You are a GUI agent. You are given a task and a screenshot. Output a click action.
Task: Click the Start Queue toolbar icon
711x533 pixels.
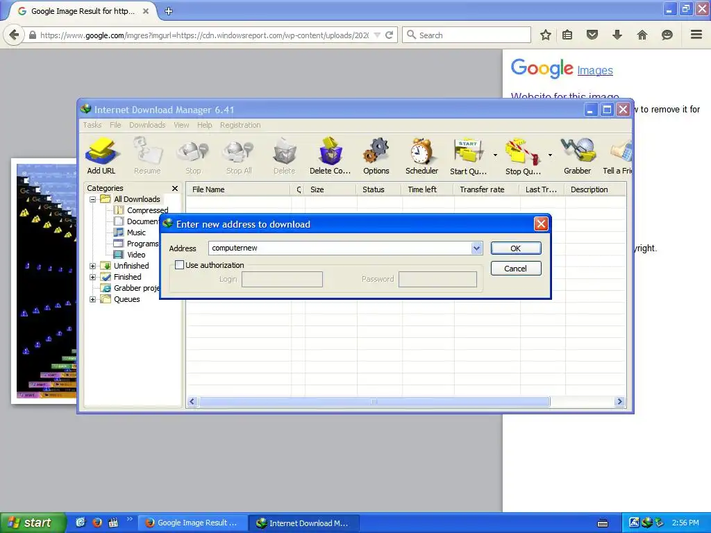click(x=468, y=156)
